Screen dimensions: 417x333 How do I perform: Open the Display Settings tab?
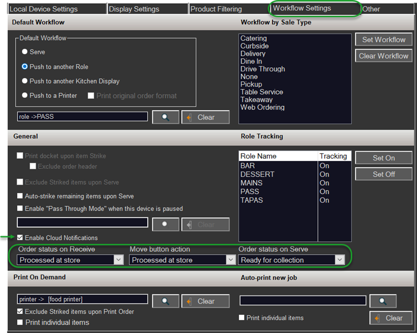(x=148, y=9)
